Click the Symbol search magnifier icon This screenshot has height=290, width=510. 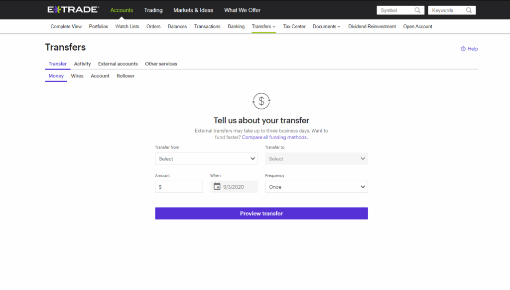point(417,10)
